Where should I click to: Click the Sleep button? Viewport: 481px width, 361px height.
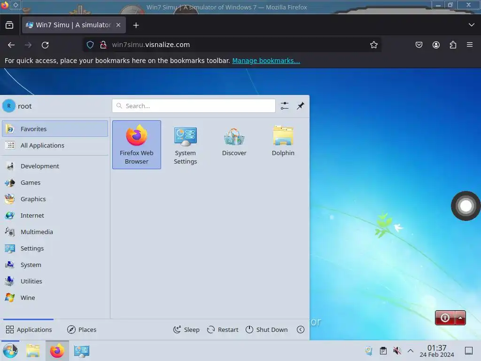(186, 330)
